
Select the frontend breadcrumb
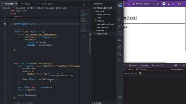[6, 8]
